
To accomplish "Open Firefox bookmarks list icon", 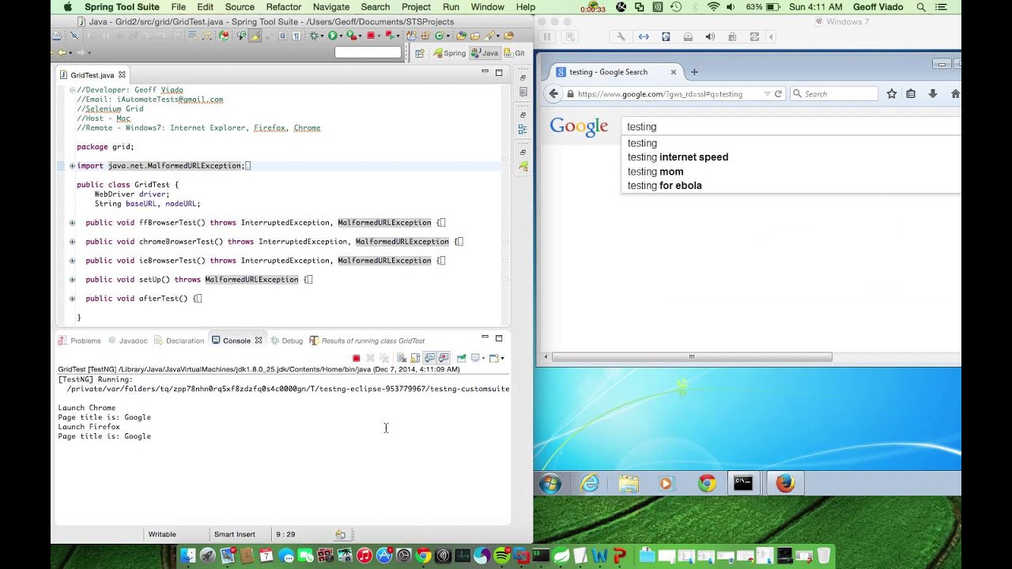I will click(911, 93).
